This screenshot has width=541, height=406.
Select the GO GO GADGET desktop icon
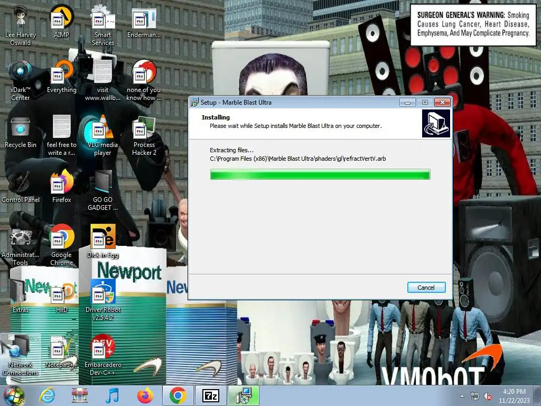click(103, 190)
